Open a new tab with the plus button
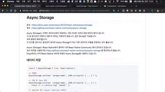This screenshot has height=92, width=165. [136, 6]
